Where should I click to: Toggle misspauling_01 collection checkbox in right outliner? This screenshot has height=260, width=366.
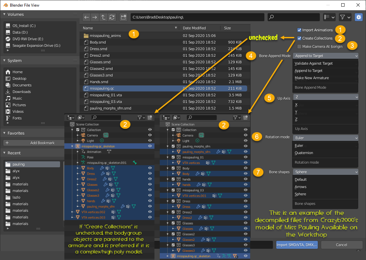[173, 157]
